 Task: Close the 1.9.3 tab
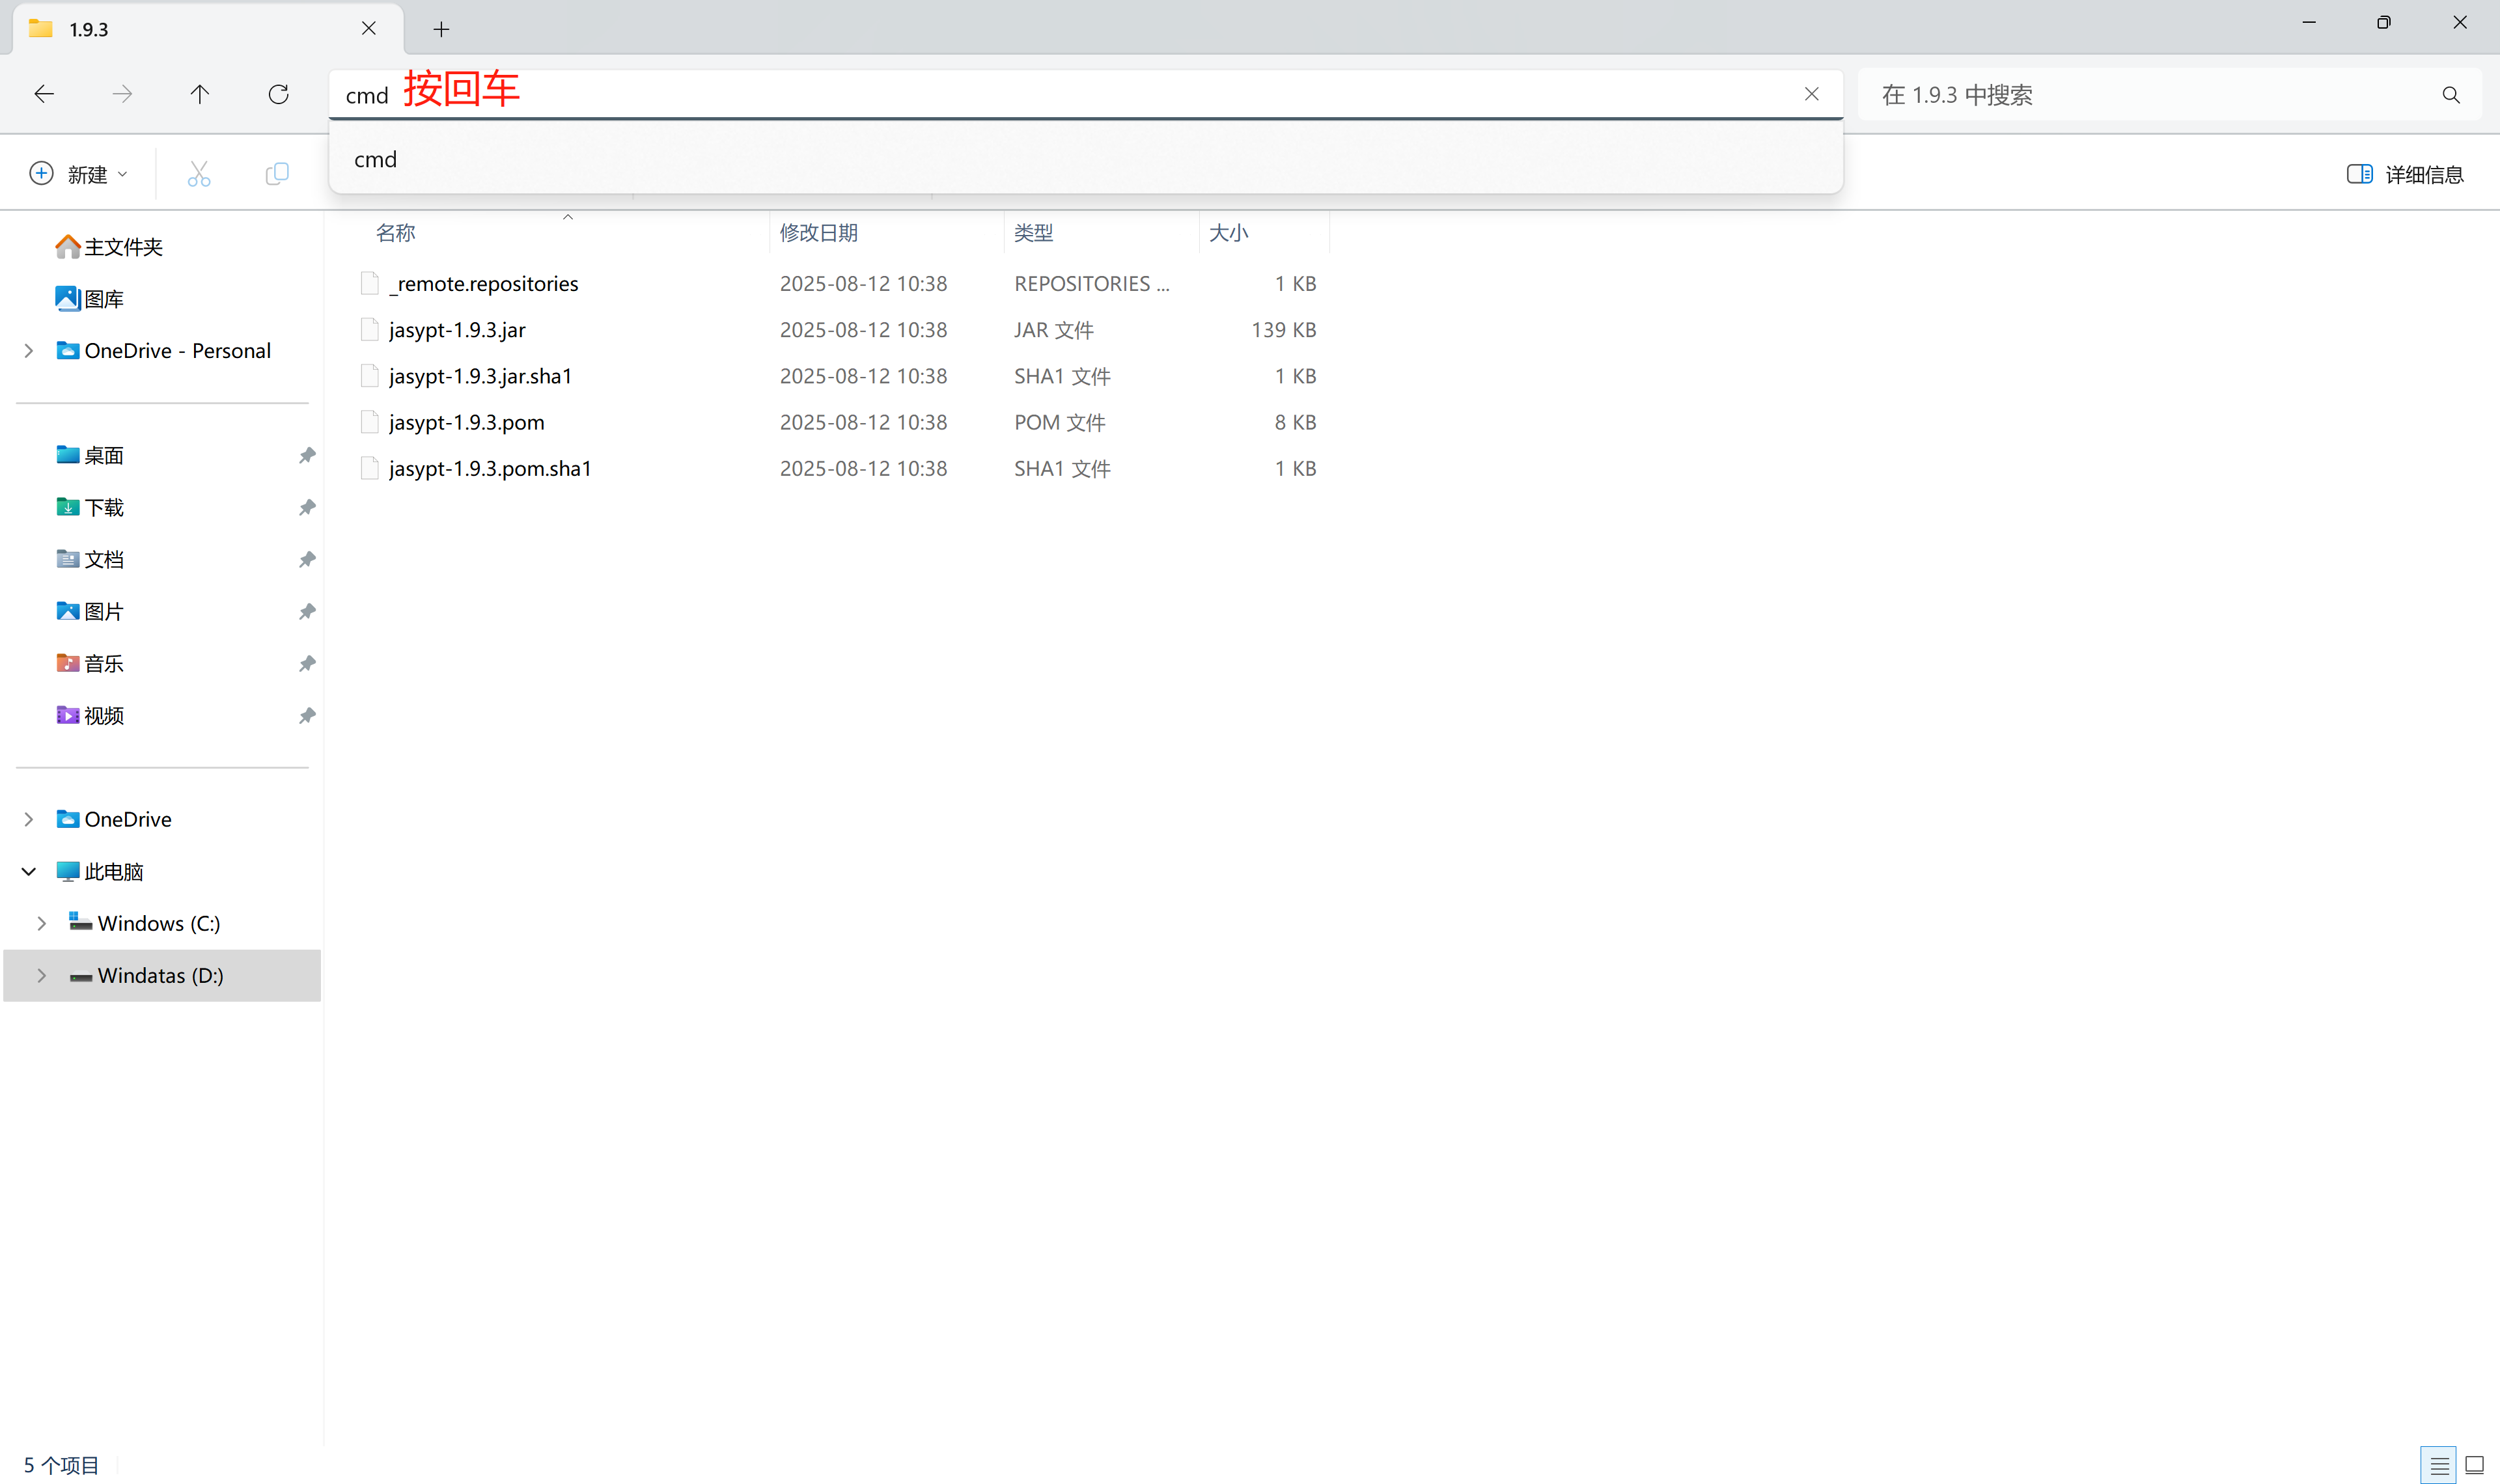point(369,28)
